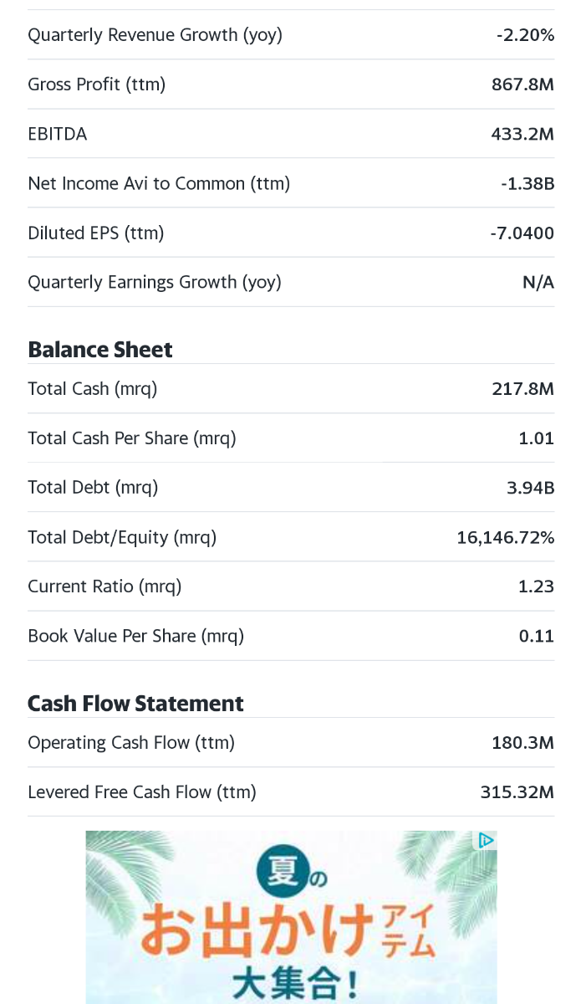Click the Total Cash Per Share (mrq) label
The image size is (581, 1004).
click(x=132, y=438)
